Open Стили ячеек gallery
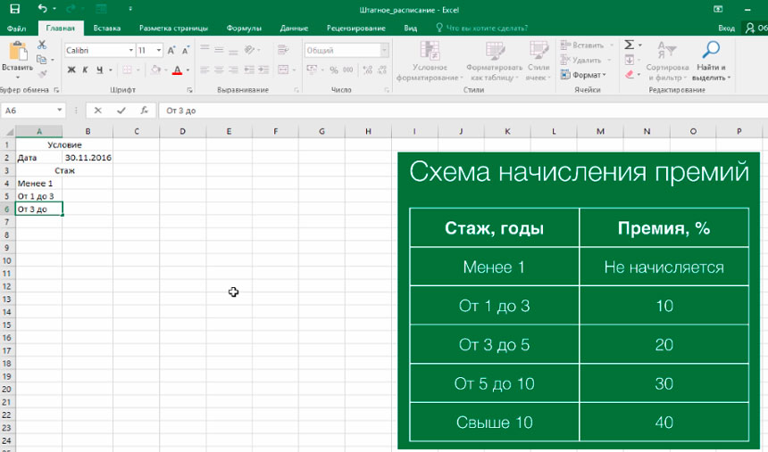This screenshot has height=452, width=768. coord(538,62)
